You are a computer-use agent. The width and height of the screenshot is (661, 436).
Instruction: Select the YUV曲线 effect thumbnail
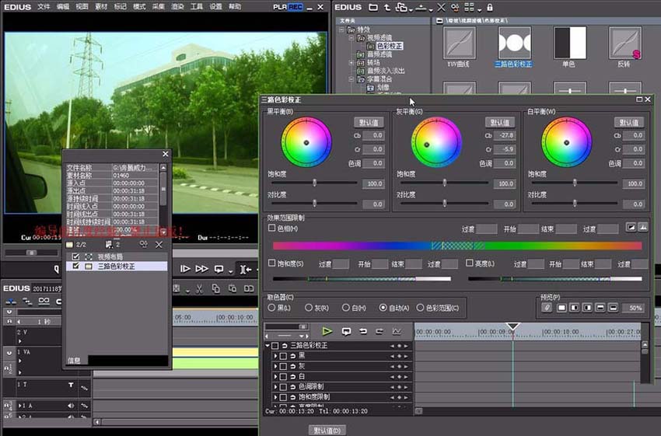point(459,43)
